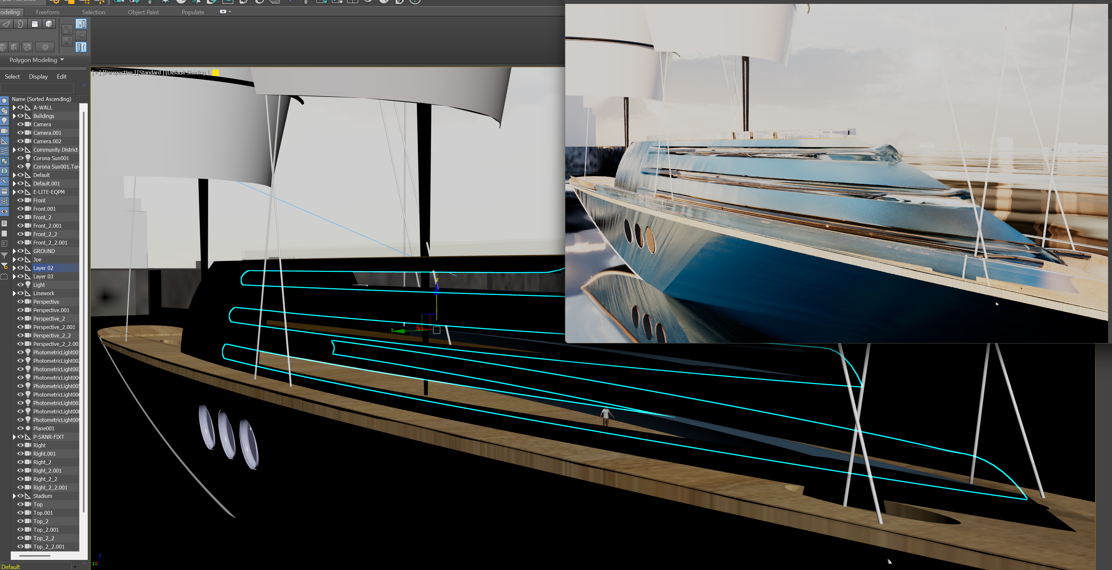Hide the A-WALL layer via eye icon
1112x570 pixels.
(20, 108)
